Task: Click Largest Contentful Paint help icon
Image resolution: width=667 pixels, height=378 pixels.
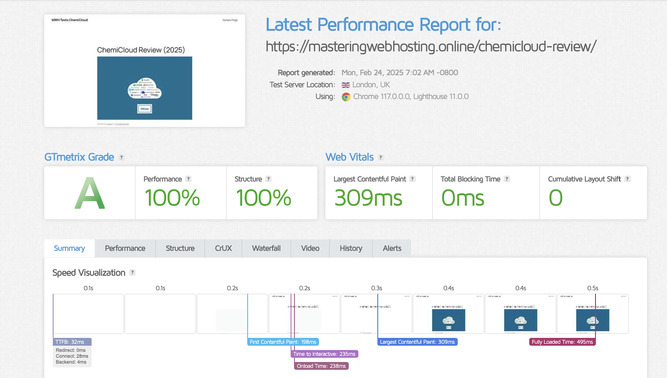Action: (412, 179)
